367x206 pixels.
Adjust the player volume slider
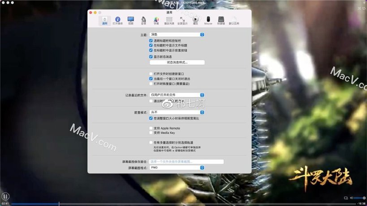(360, 198)
